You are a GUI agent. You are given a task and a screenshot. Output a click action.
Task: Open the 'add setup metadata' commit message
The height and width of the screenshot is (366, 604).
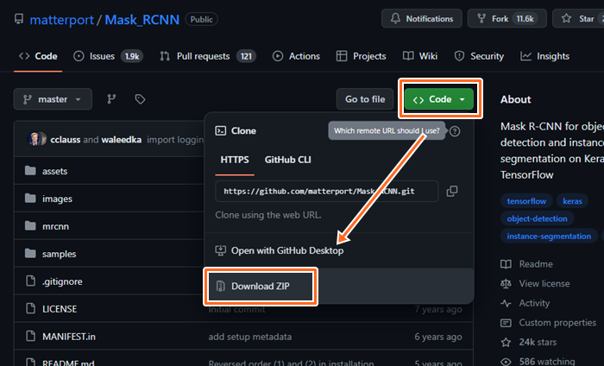pyautogui.click(x=250, y=337)
